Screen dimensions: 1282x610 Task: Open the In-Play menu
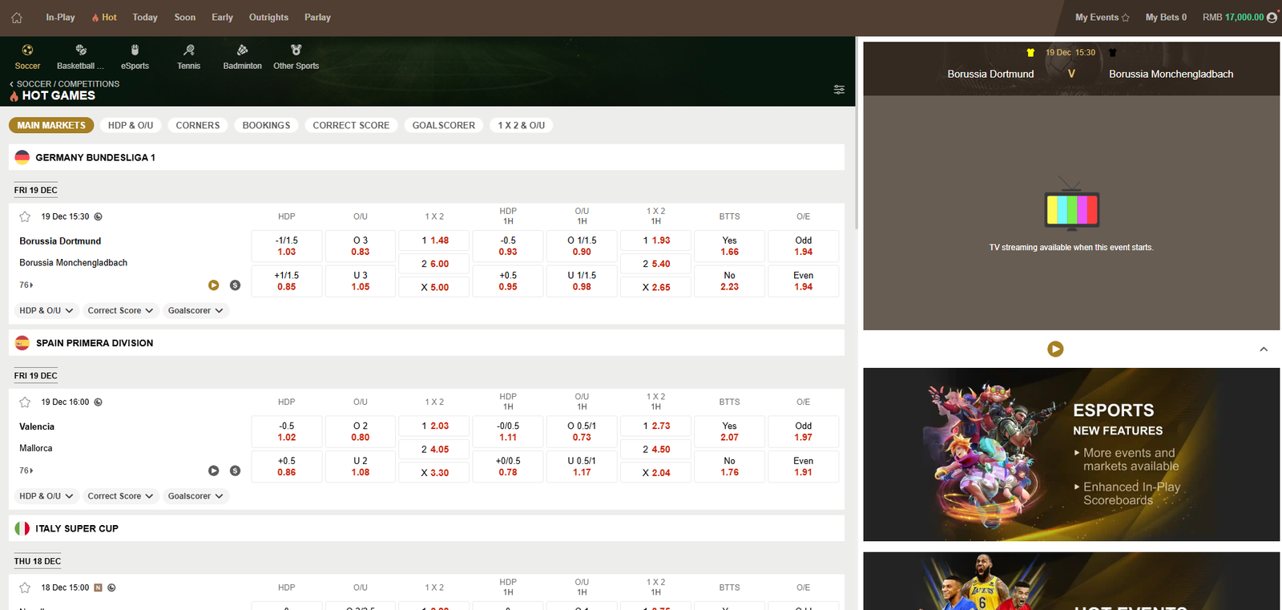60,17
